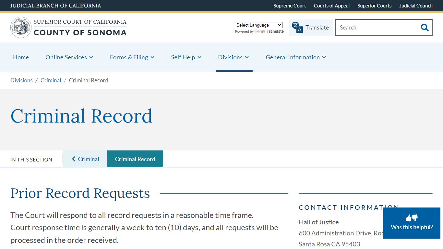Click the back chevron beside Criminal
Screen dimensions: 443x249
click(74, 159)
